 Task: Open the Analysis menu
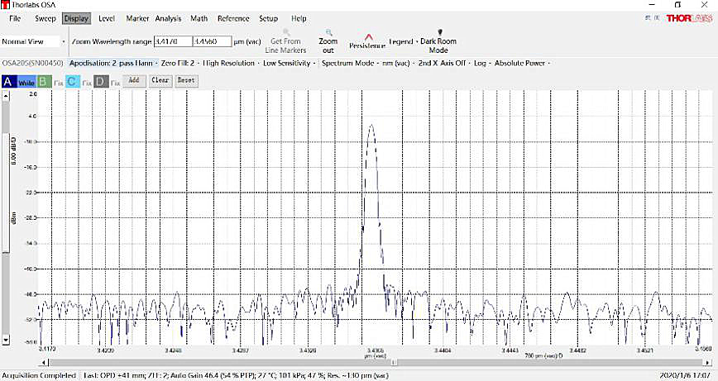point(168,18)
